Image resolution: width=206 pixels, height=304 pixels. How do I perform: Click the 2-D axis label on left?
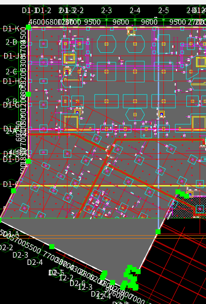11,42
